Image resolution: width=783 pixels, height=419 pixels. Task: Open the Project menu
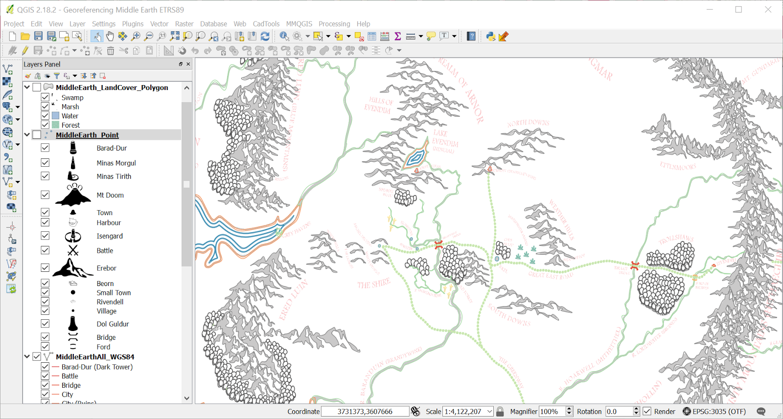click(x=14, y=23)
